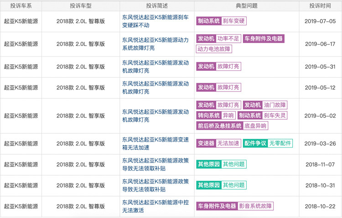Click 起亚K5新能源 in the 2019-07-05 row
The height and width of the screenshot is (218, 342).
[21, 21]
